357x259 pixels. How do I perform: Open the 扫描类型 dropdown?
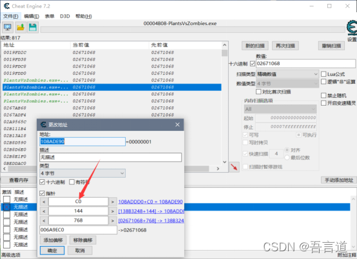(287, 74)
